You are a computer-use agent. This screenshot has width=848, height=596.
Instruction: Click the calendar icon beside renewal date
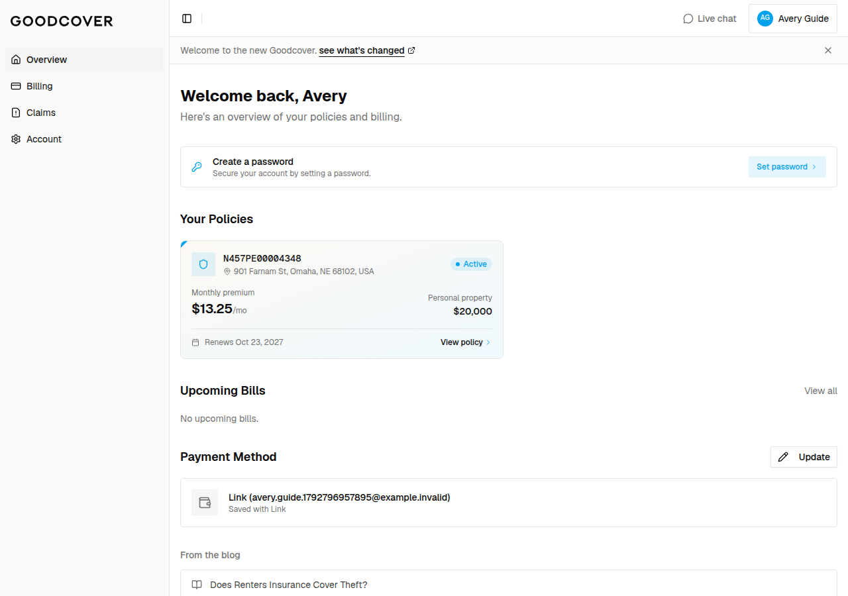click(x=195, y=342)
